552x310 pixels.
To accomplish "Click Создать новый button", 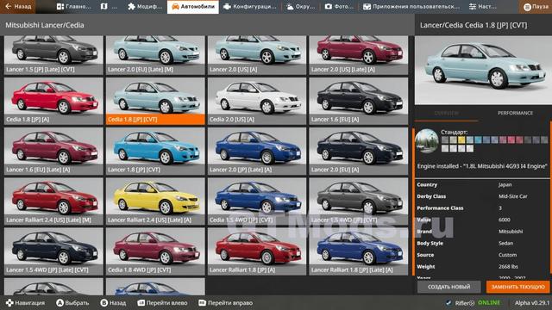I will click(x=448, y=287).
